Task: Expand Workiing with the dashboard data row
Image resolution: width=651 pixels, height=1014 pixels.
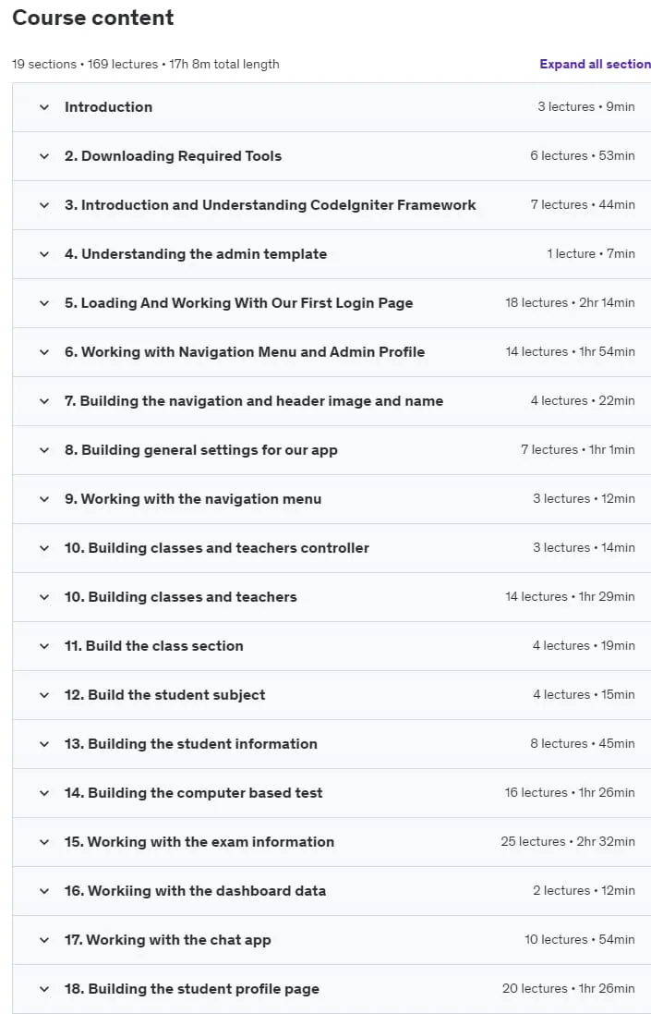Action: coord(332,891)
